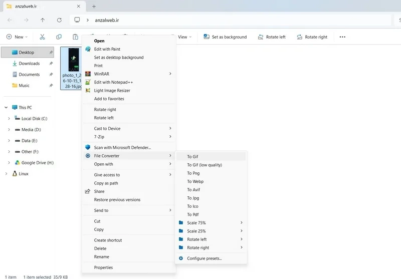Open the View dropdown
This screenshot has width=401, height=279.
point(184,37)
